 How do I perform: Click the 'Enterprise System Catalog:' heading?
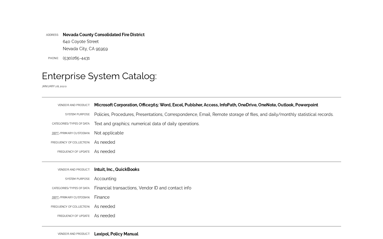click(99, 76)
